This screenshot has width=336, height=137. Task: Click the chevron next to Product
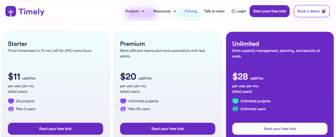pyautogui.click(x=143, y=11)
